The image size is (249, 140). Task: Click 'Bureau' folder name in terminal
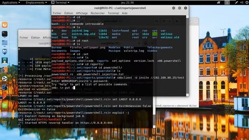coord(56,47)
